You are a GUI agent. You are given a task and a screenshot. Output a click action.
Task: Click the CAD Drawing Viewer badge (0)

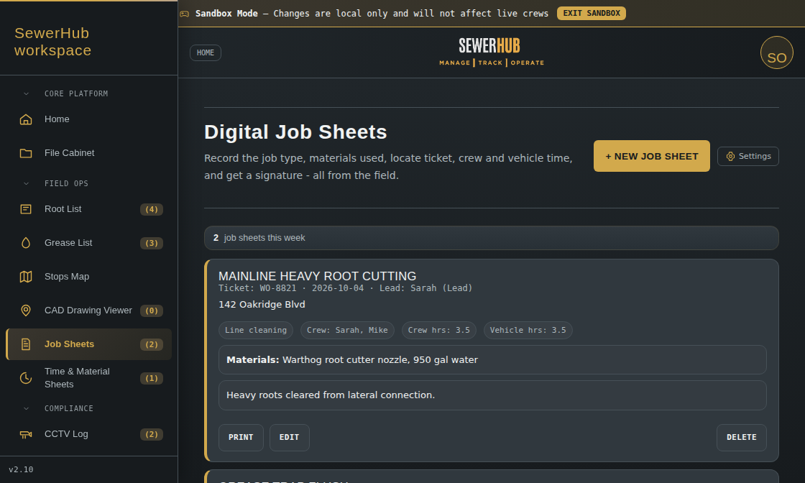(152, 310)
